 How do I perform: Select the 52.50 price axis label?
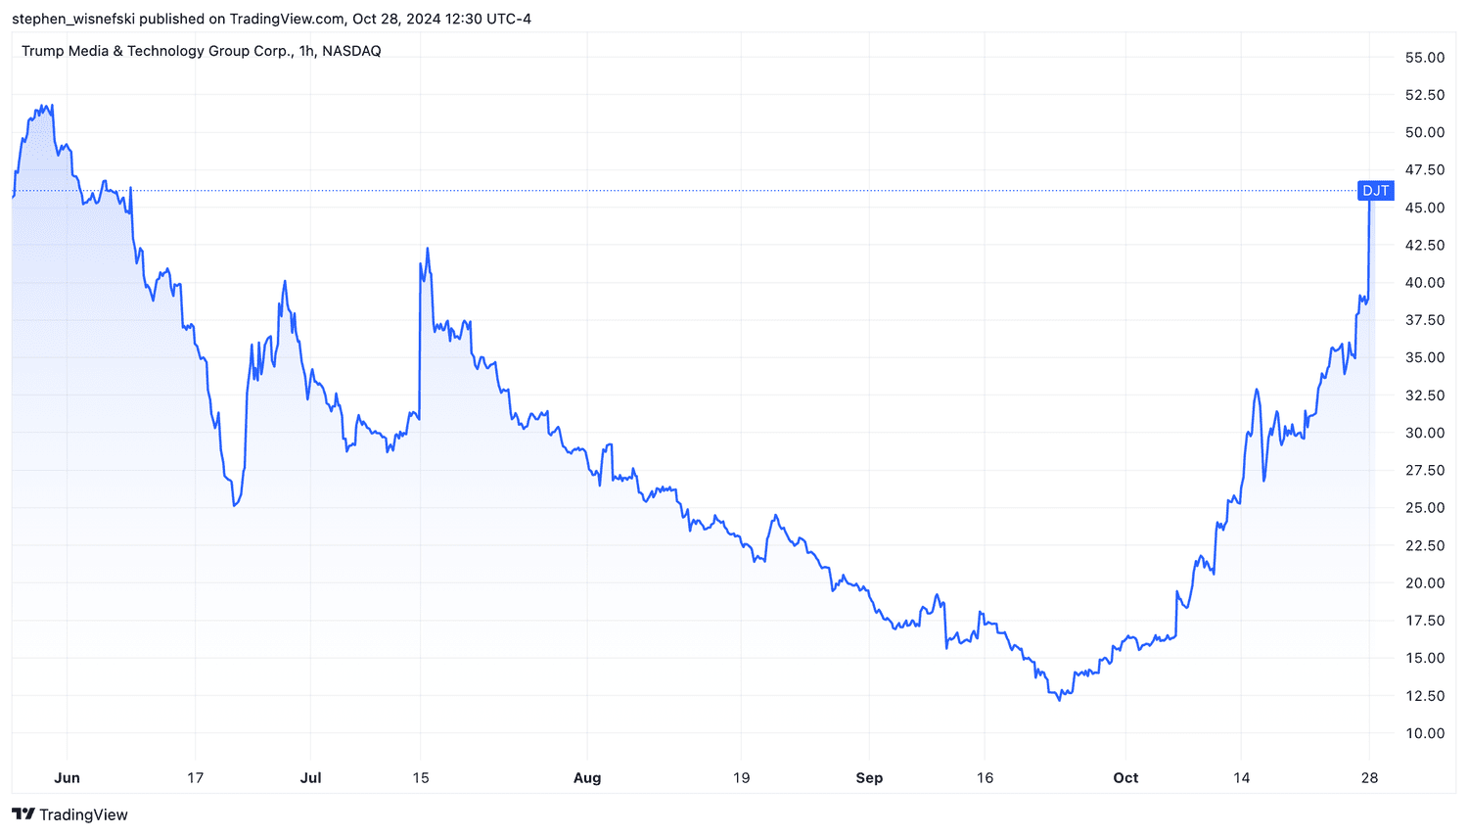point(1425,95)
